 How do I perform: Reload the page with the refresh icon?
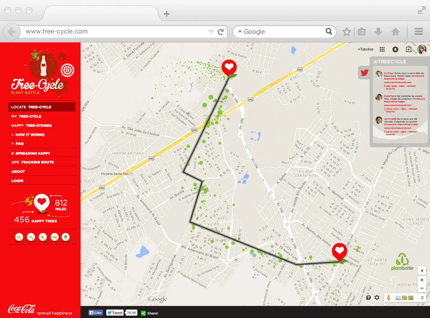point(221,32)
